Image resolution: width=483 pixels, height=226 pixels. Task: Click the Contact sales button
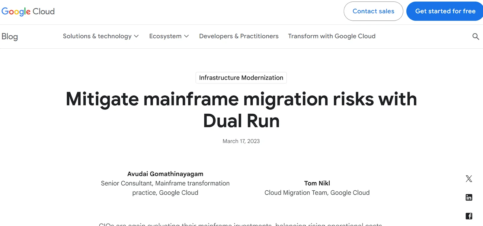tap(373, 11)
